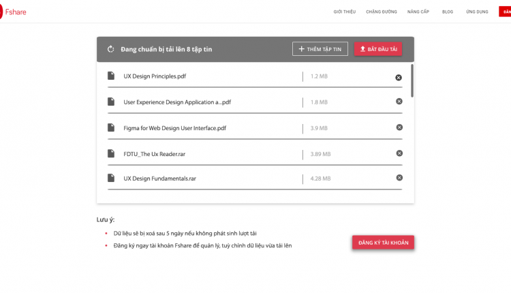
Task: Click file icon of UX Design Principles.pdf
Action: click(x=111, y=76)
